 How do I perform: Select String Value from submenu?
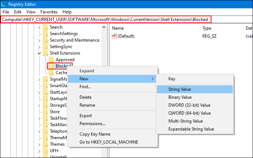point(195,89)
